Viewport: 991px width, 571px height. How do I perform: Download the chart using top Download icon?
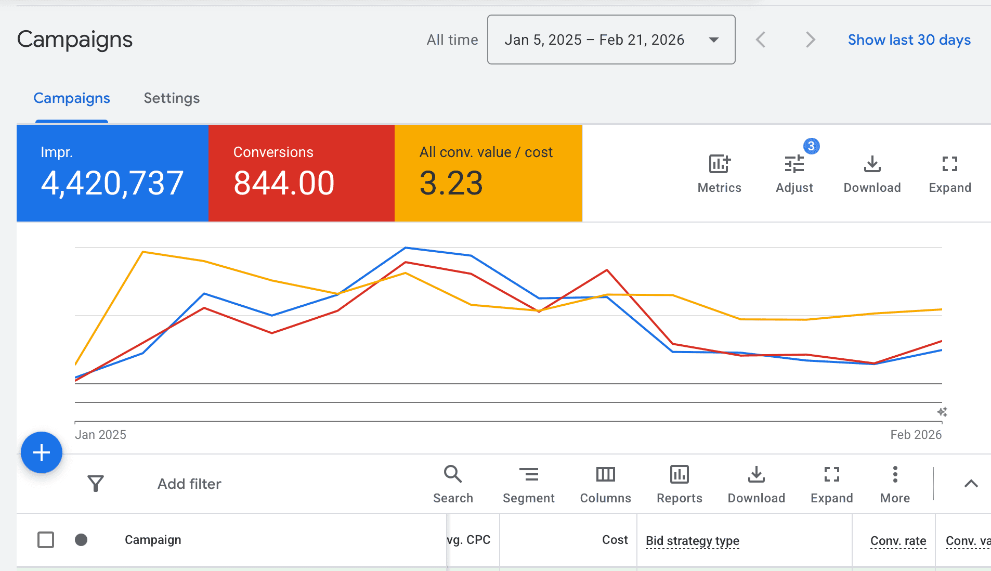(x=872, y=164)
